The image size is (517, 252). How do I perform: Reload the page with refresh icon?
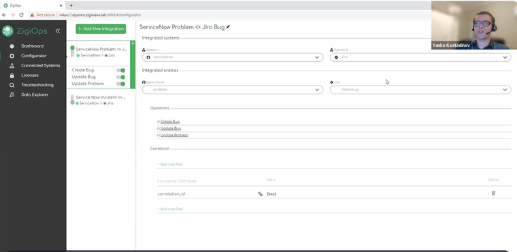tap(22, 15)
